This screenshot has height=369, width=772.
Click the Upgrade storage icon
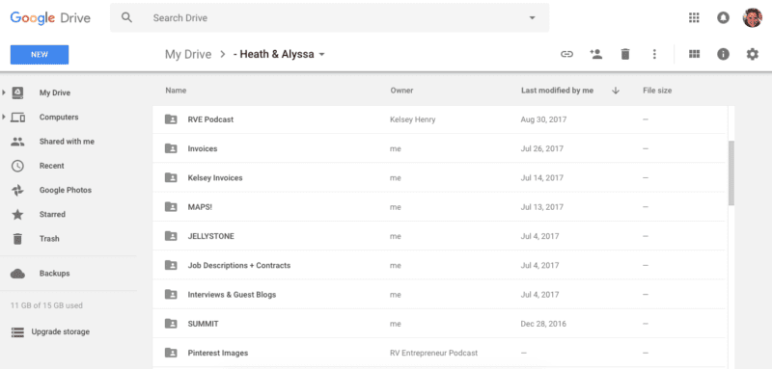point(17,332)
